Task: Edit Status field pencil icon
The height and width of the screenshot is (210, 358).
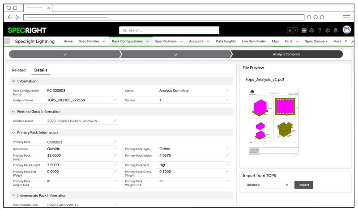Action: [227, 90]
